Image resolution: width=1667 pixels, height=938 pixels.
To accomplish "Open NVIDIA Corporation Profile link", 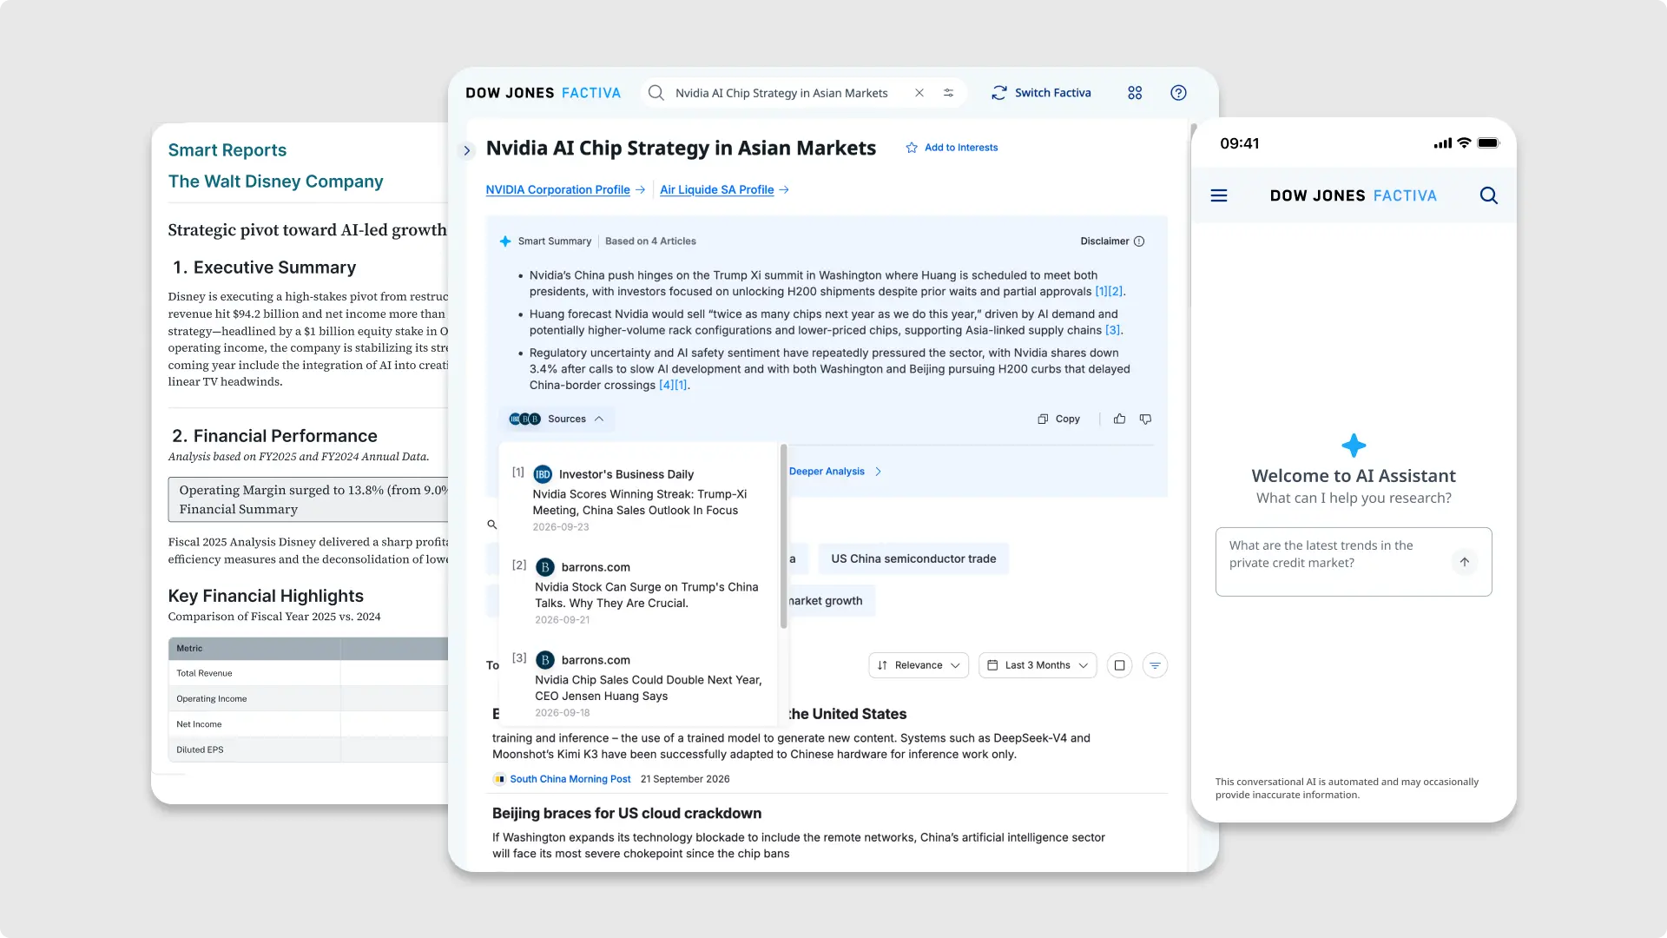I will tap(557, 189).
